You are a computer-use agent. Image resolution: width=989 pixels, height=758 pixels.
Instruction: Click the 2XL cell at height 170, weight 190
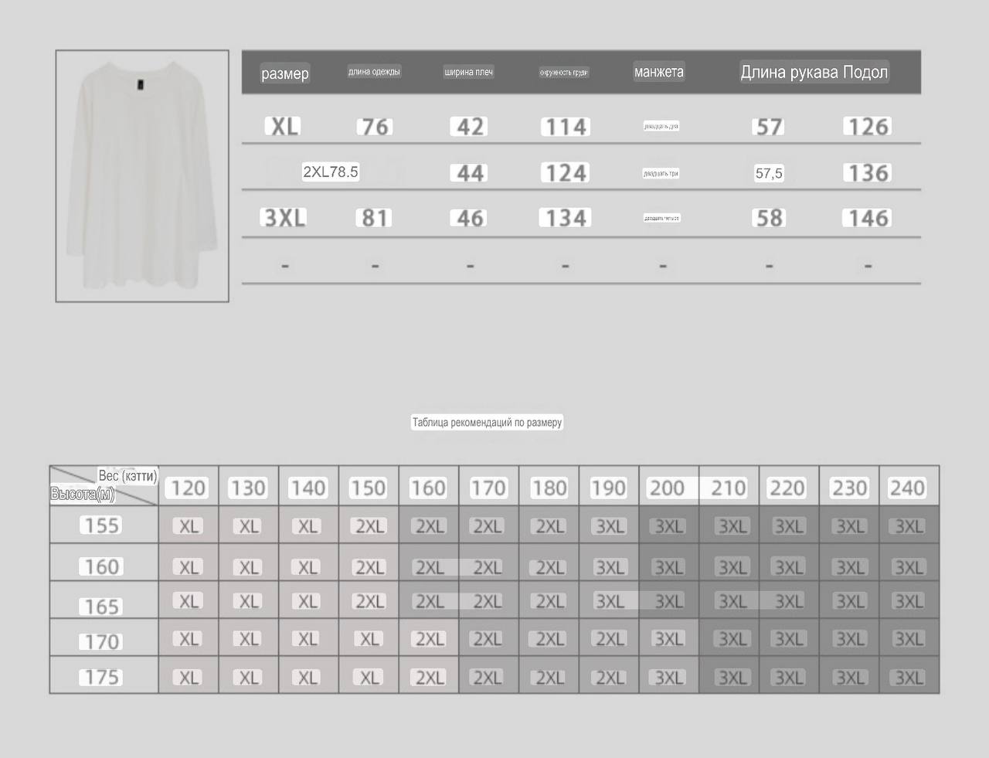pos(610,639)
